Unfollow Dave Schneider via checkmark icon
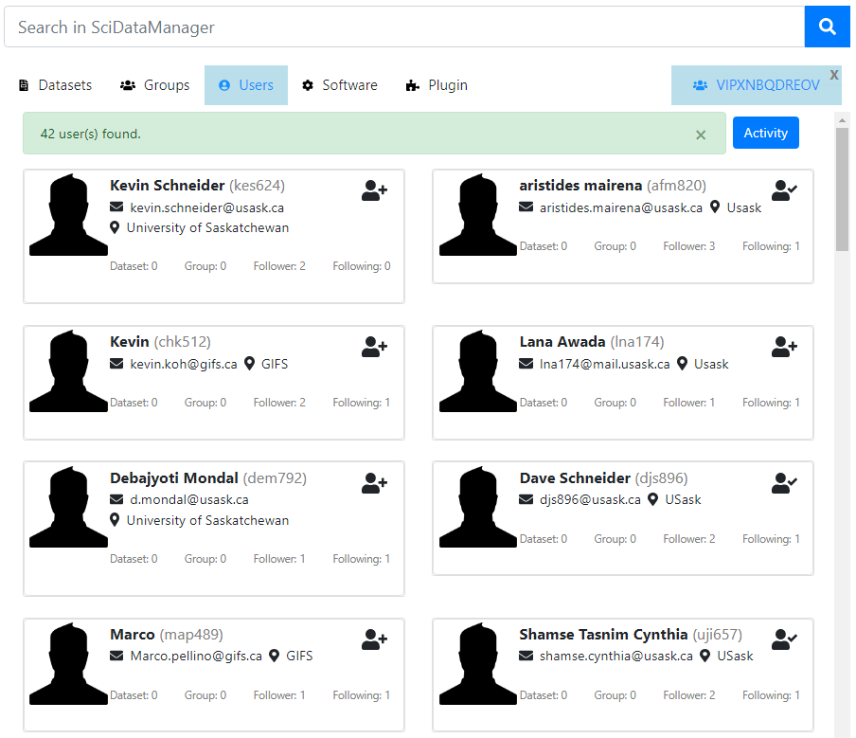This screenshot has width=856, height=738. (784, 483)
